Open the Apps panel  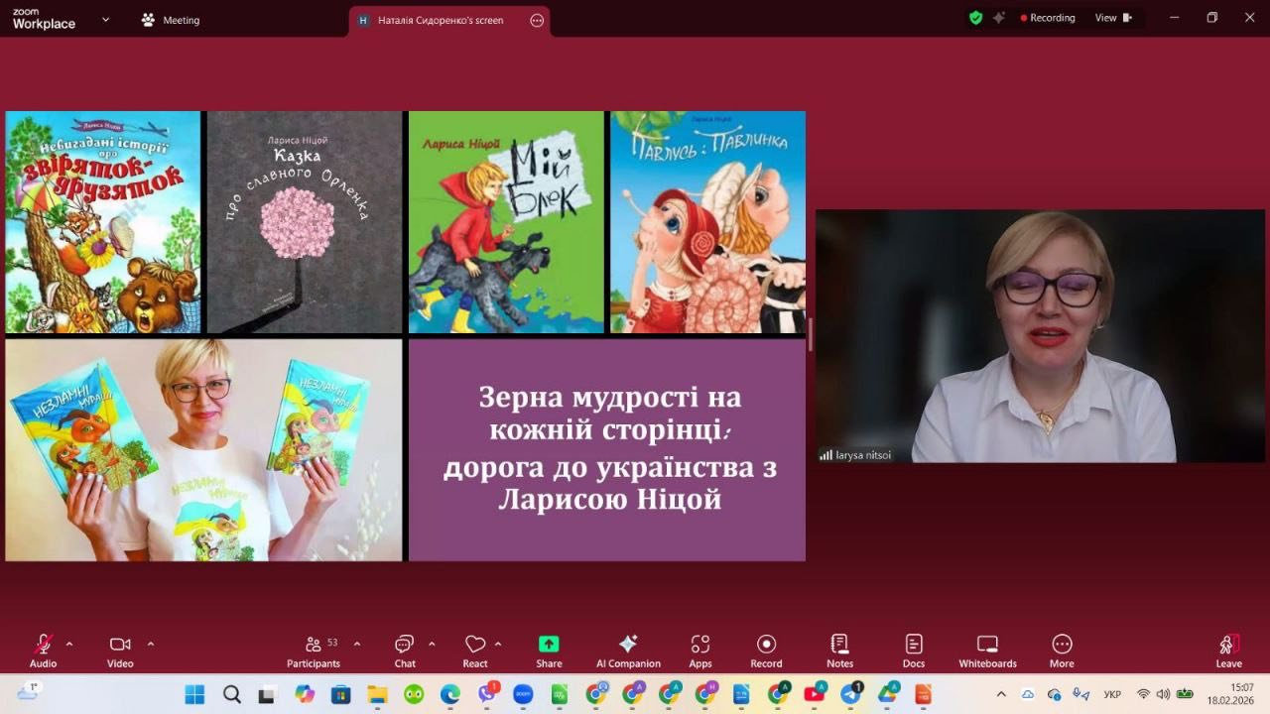pos(700,651)
